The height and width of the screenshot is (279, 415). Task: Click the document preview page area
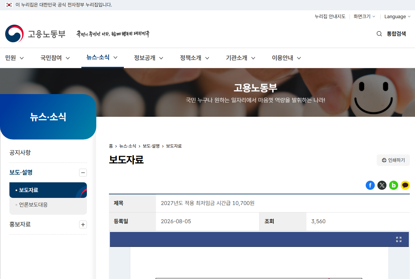(x=259, y=263)
